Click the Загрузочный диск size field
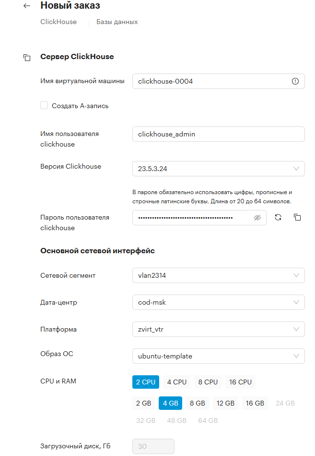Image resolution: width=315 pixels, height=456 pixels. [x=153, y=446]
